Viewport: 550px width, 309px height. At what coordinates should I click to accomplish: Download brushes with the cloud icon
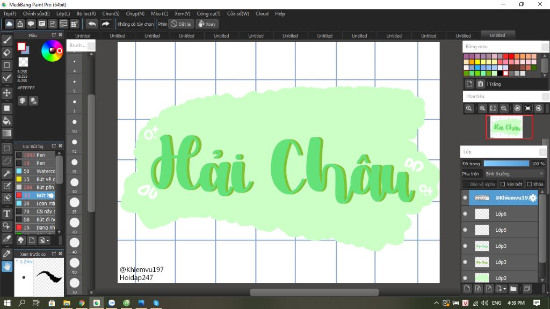pyautogui.click(x=21, y=240)
